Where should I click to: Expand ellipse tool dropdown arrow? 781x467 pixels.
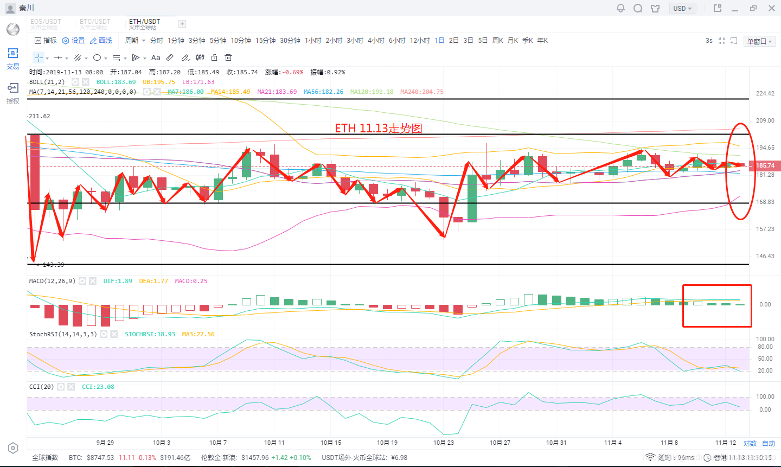pyautogui.click(x=106, y=58)
